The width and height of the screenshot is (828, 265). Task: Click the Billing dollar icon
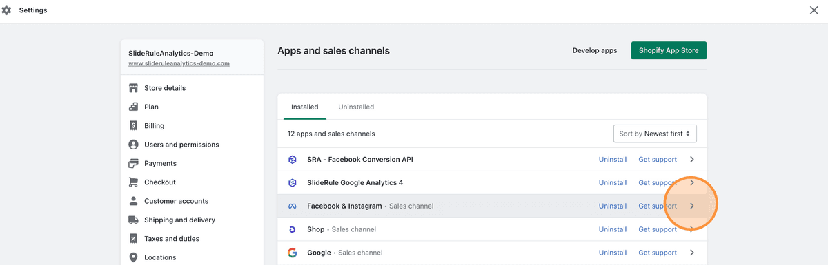(x=133, y=126)
